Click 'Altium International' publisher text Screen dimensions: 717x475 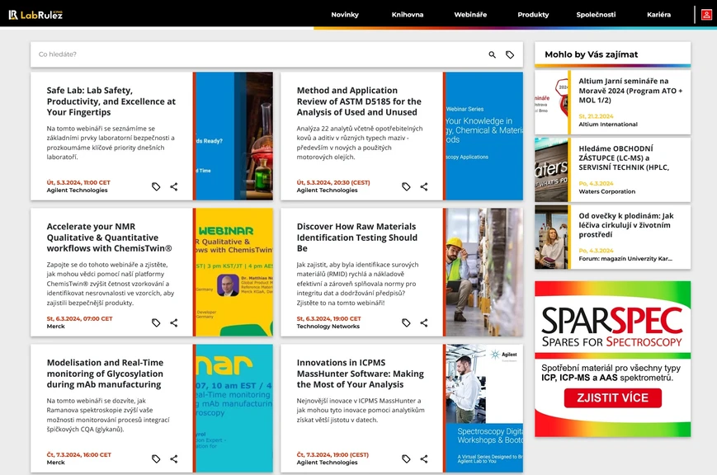click(608, 125)
